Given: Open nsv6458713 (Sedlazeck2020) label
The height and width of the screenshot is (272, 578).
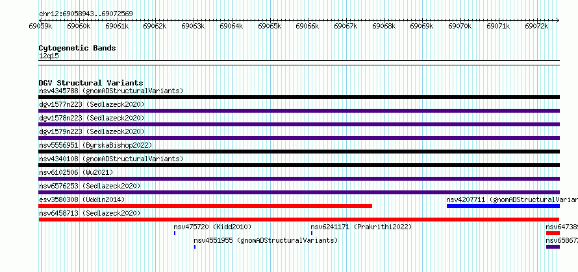Looking at the screenshot, I should [90, 213].
